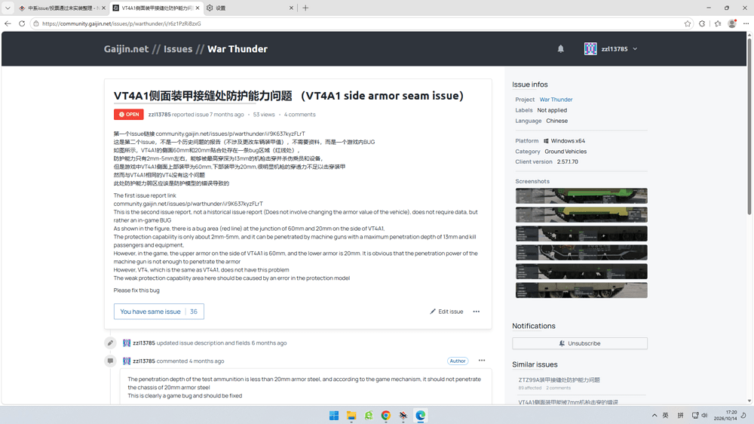This screenshot has height=424, width=754.
Task: Click the pencil edit-history icon in timeline
Action: (110, 343)
